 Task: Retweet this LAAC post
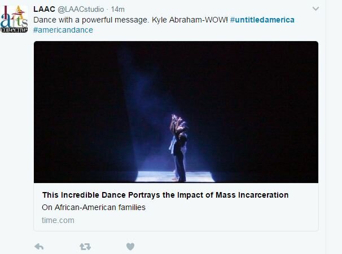85,247
